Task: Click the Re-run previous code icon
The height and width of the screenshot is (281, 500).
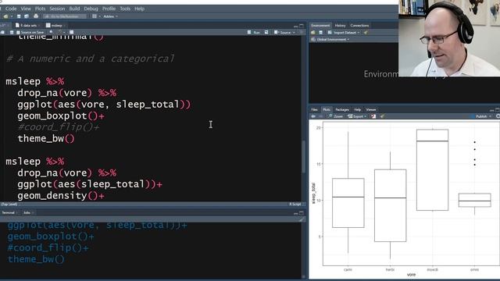Action: coord(266,33)
